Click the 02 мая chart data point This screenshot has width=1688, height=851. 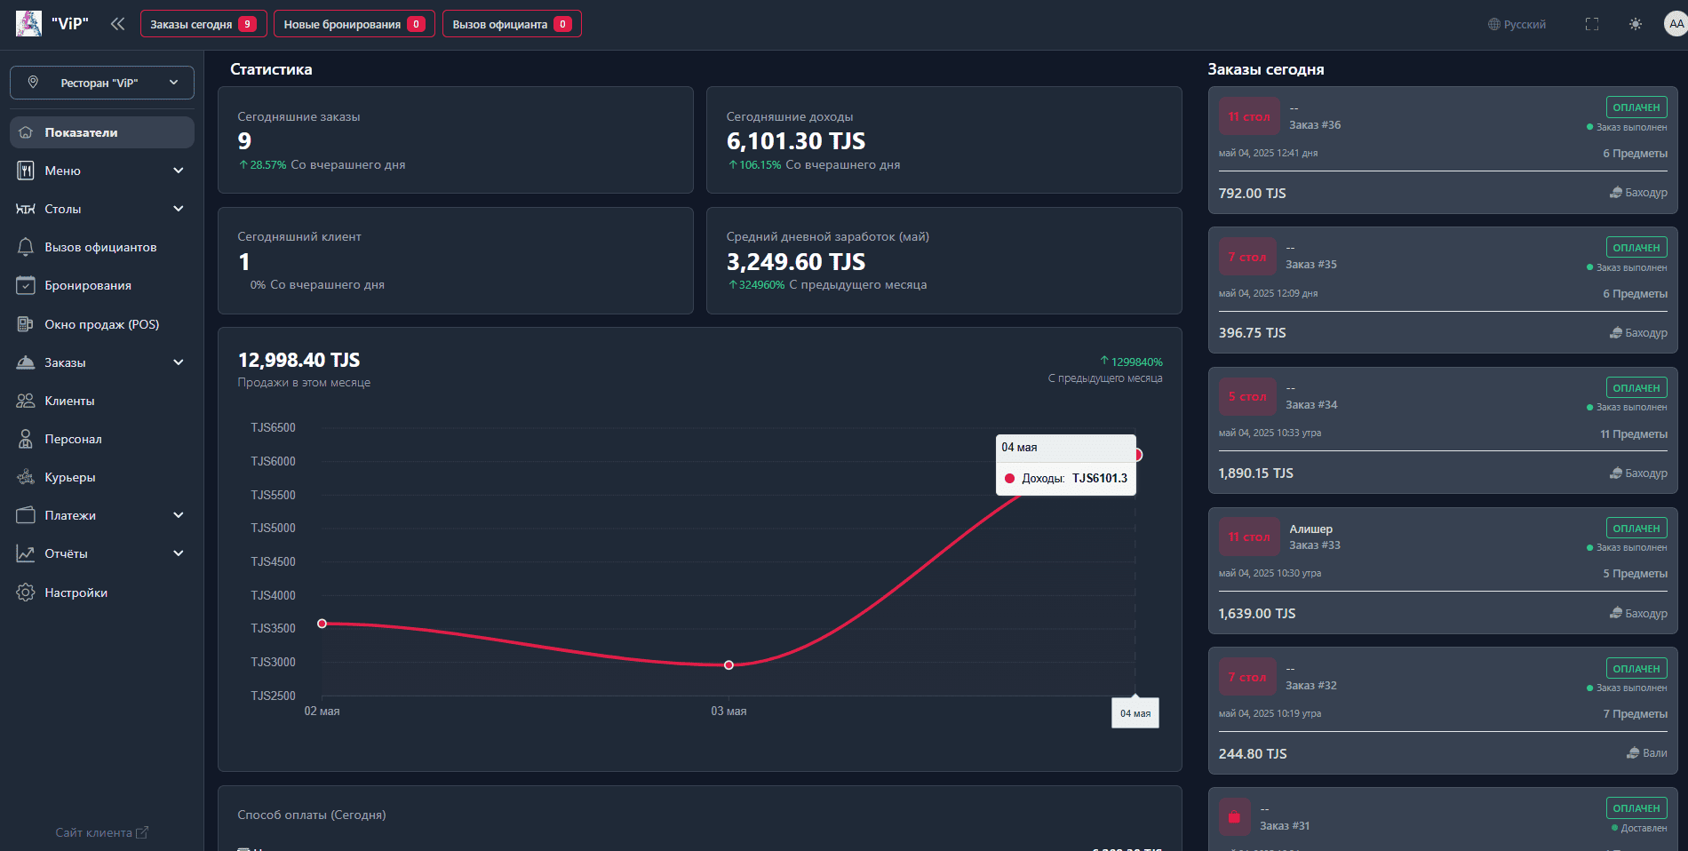322,624
